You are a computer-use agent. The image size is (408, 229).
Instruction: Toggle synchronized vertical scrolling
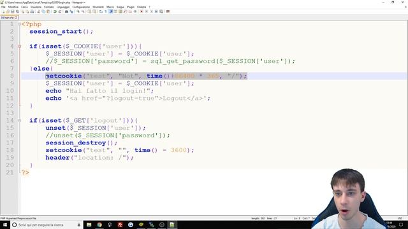pos(89,11)
